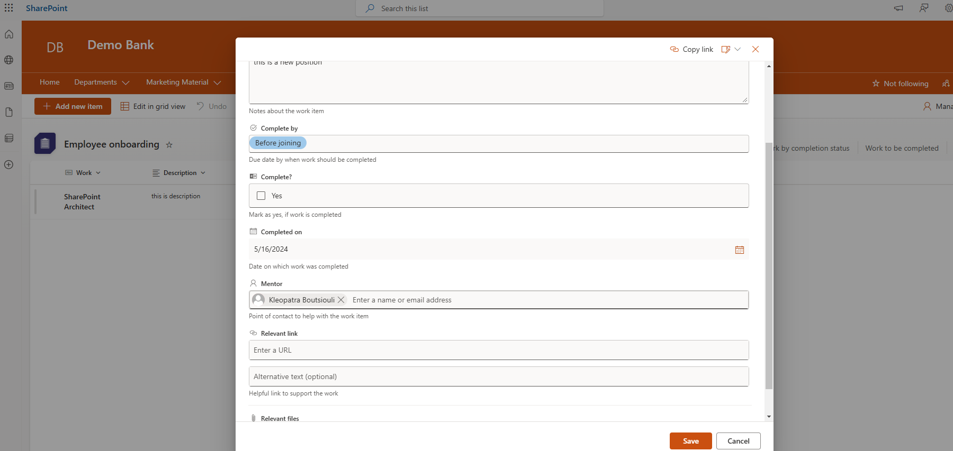Open the calendar date picker icon
953x451 pixels.
pos(740,250)
